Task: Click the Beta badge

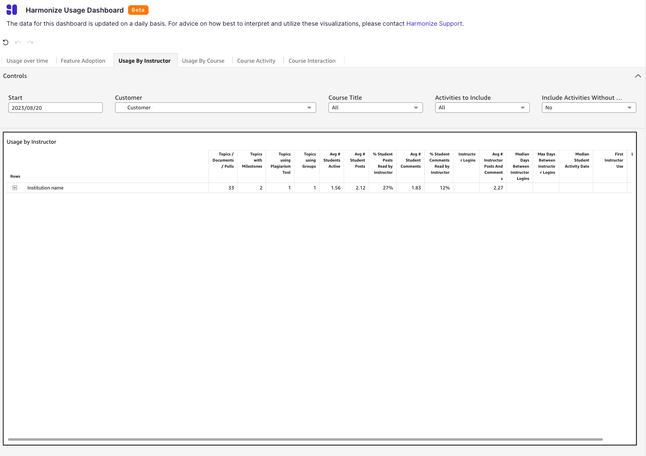Action: click(x=138, y=10)
